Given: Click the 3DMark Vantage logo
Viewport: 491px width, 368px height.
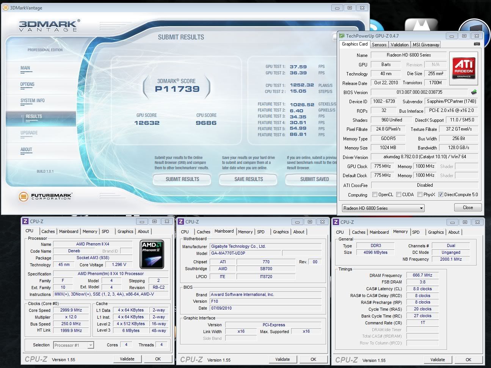Looking at the screenshot, I should [49, 26].
